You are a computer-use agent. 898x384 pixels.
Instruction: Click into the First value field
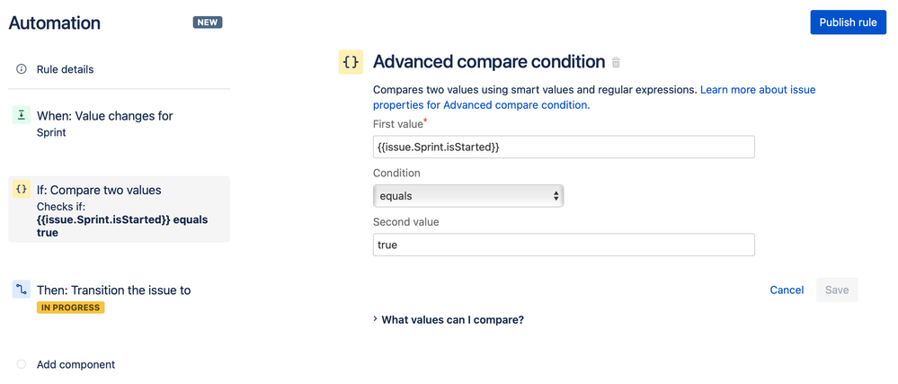563,147
